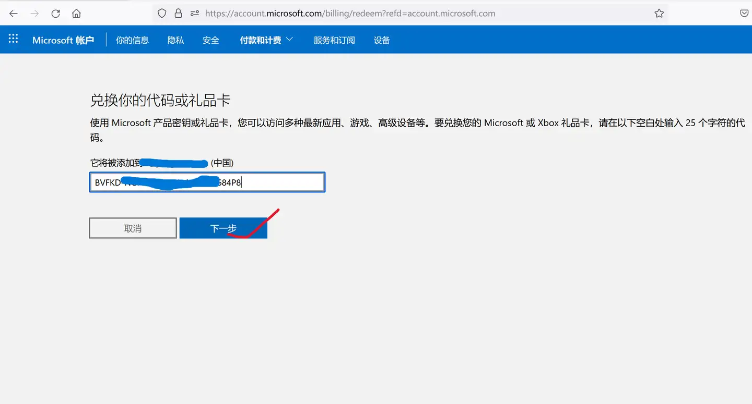Viewport: 752px width, 404px height.
Task: Switch to 安全 tab
Action: [210, 40]
